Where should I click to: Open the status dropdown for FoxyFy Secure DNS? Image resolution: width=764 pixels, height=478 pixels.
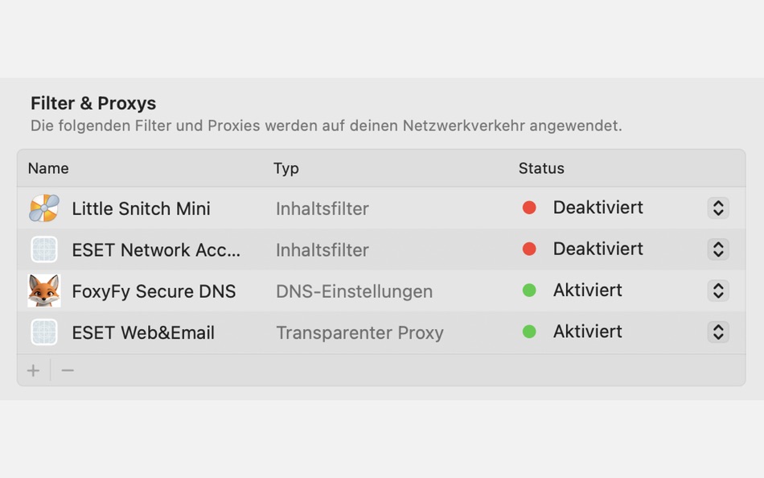tap(718, 291)
